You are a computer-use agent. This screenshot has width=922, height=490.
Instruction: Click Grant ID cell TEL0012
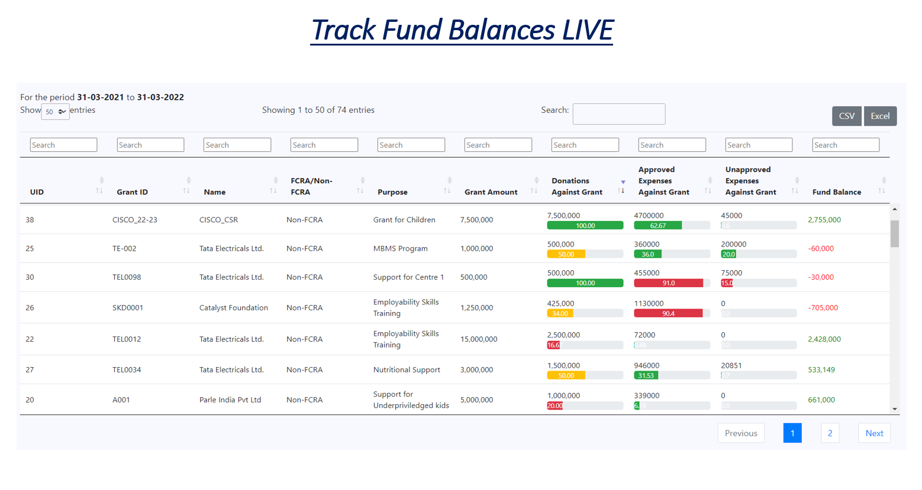127,339
